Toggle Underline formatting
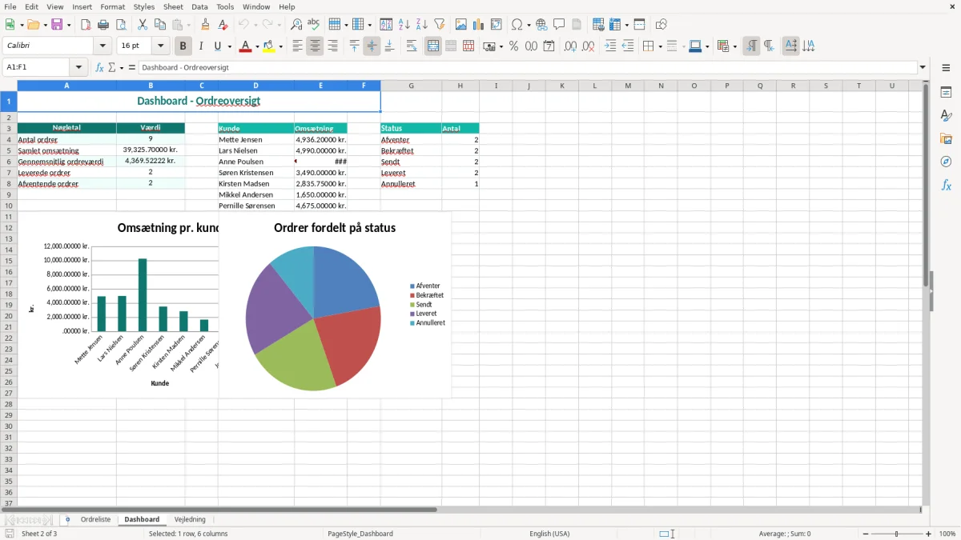This screenshot has height=540, width=961. pos(217,46)
